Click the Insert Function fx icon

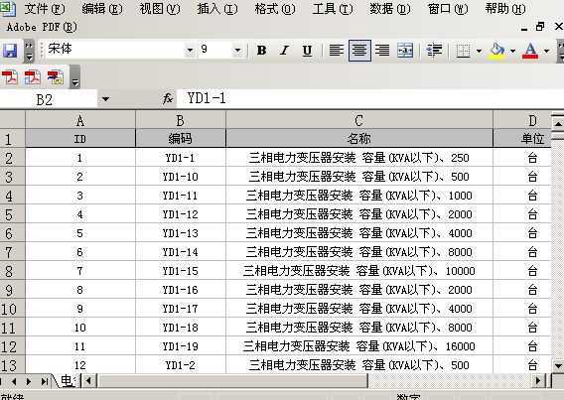coord(168,98)
